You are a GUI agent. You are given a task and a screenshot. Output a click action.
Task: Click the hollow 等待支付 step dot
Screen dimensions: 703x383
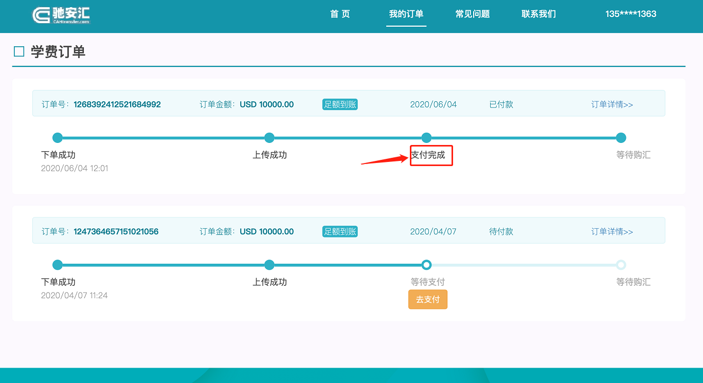pos(426,265)
